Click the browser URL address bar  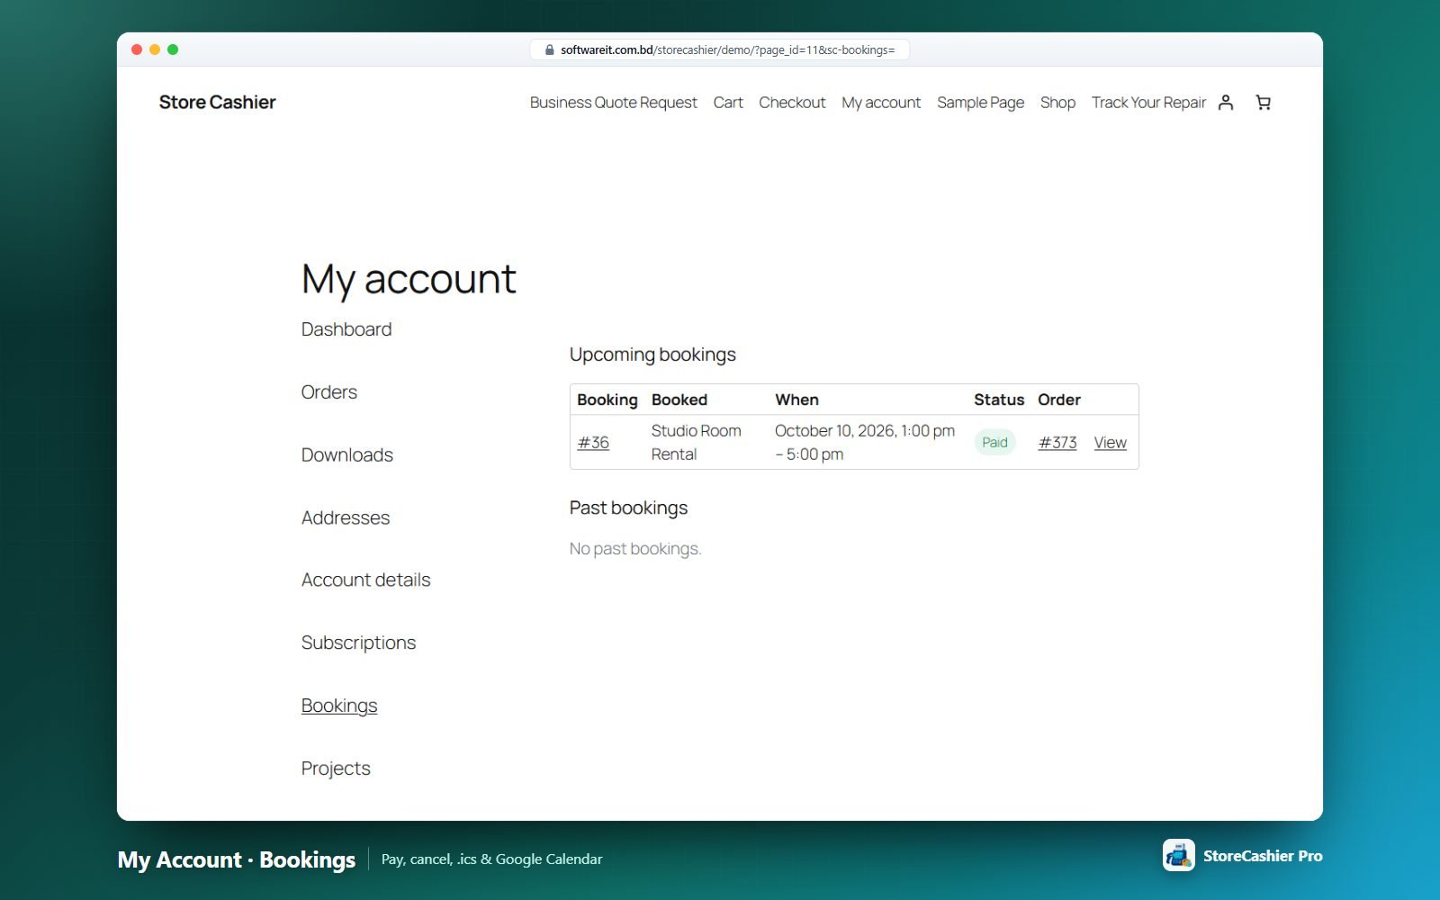(720, 50)
